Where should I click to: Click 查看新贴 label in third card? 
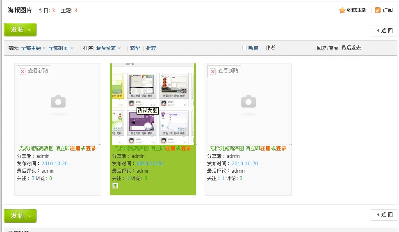(x=228, y=70)
